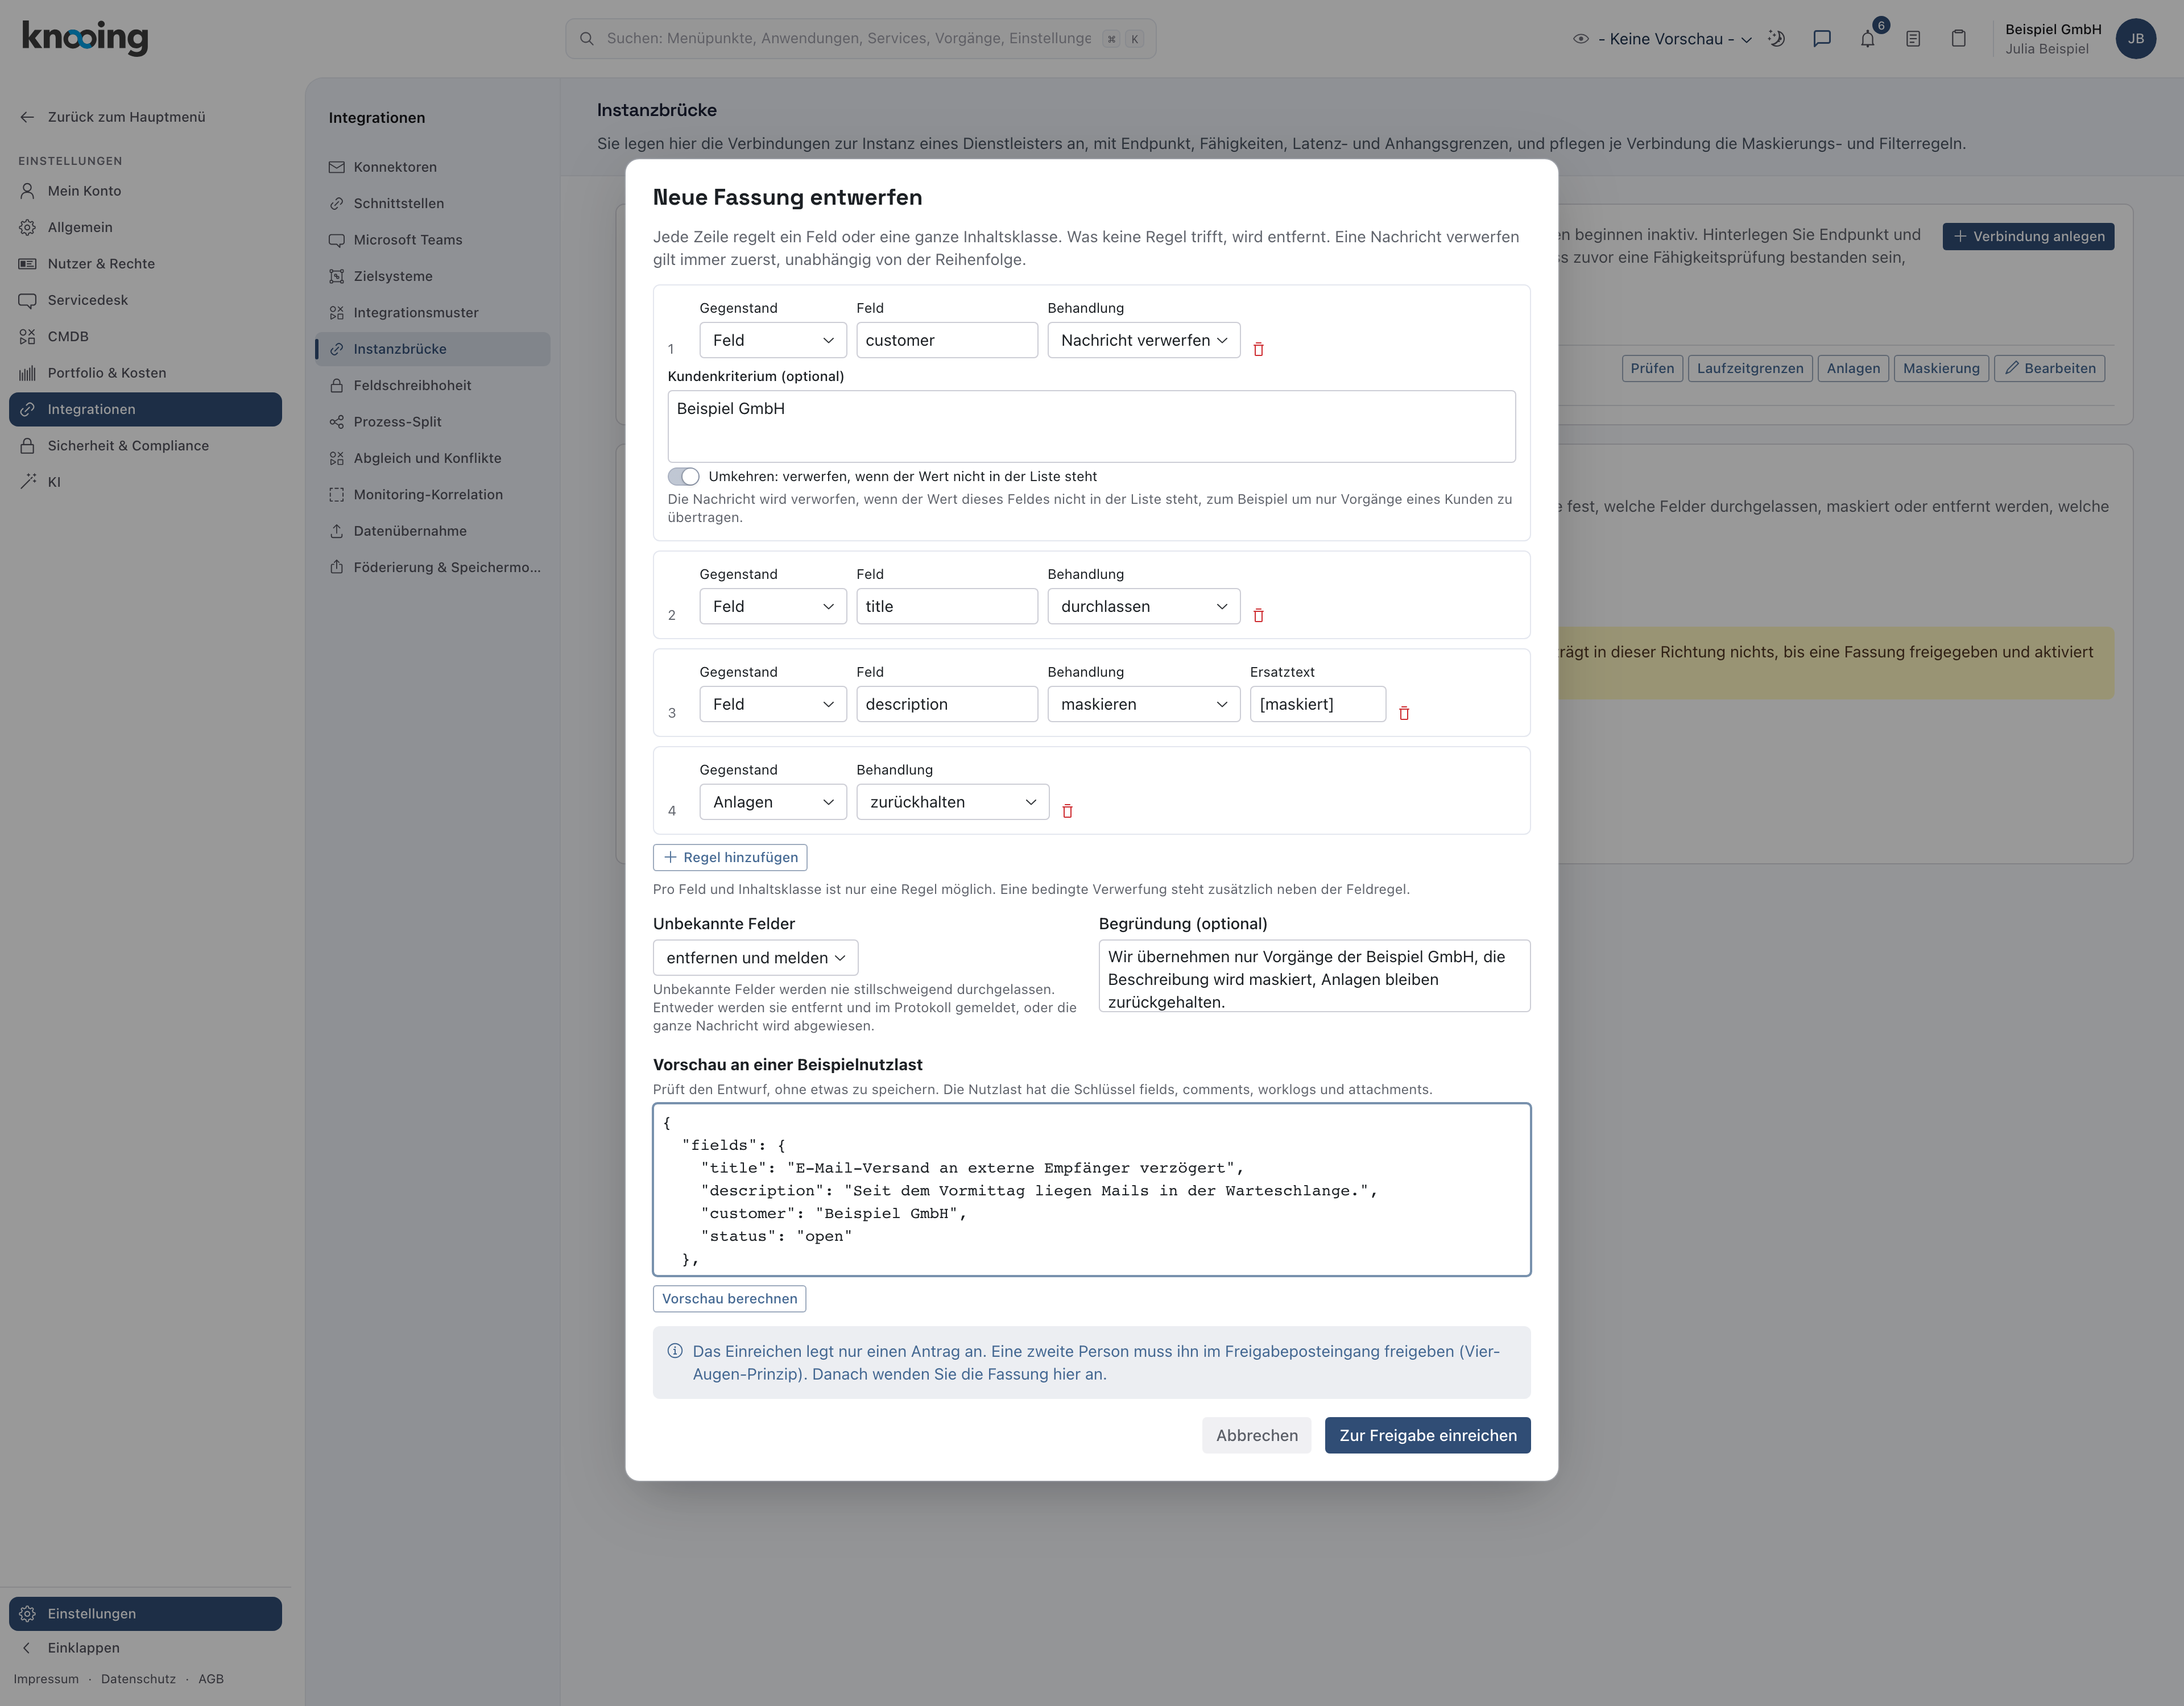Click Vorschau berechnen button
This screenshot has height=1706, width=2184.
[x=729, y=1298]
